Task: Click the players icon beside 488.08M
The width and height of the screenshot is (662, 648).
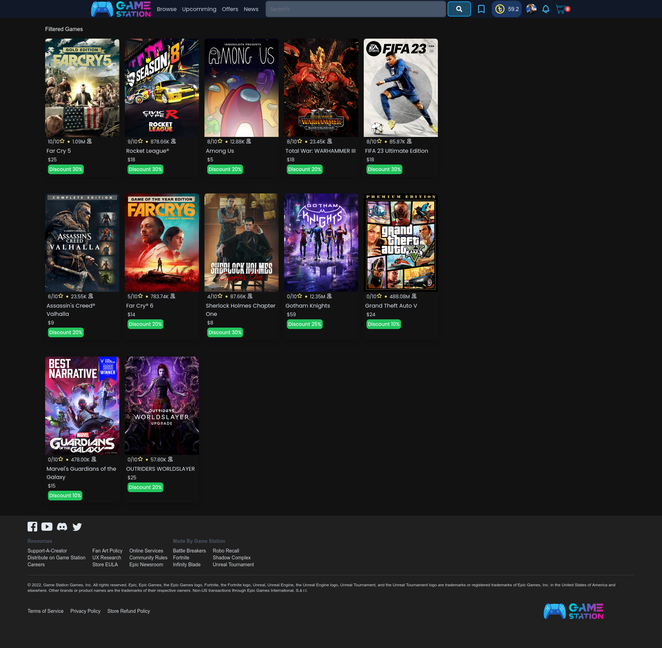Action: 414,296
